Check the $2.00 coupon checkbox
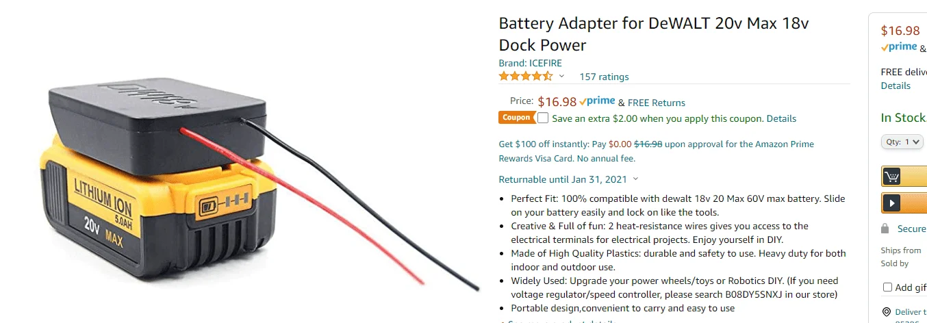This screenshot has width=927, height=323. tap(543, 118)
